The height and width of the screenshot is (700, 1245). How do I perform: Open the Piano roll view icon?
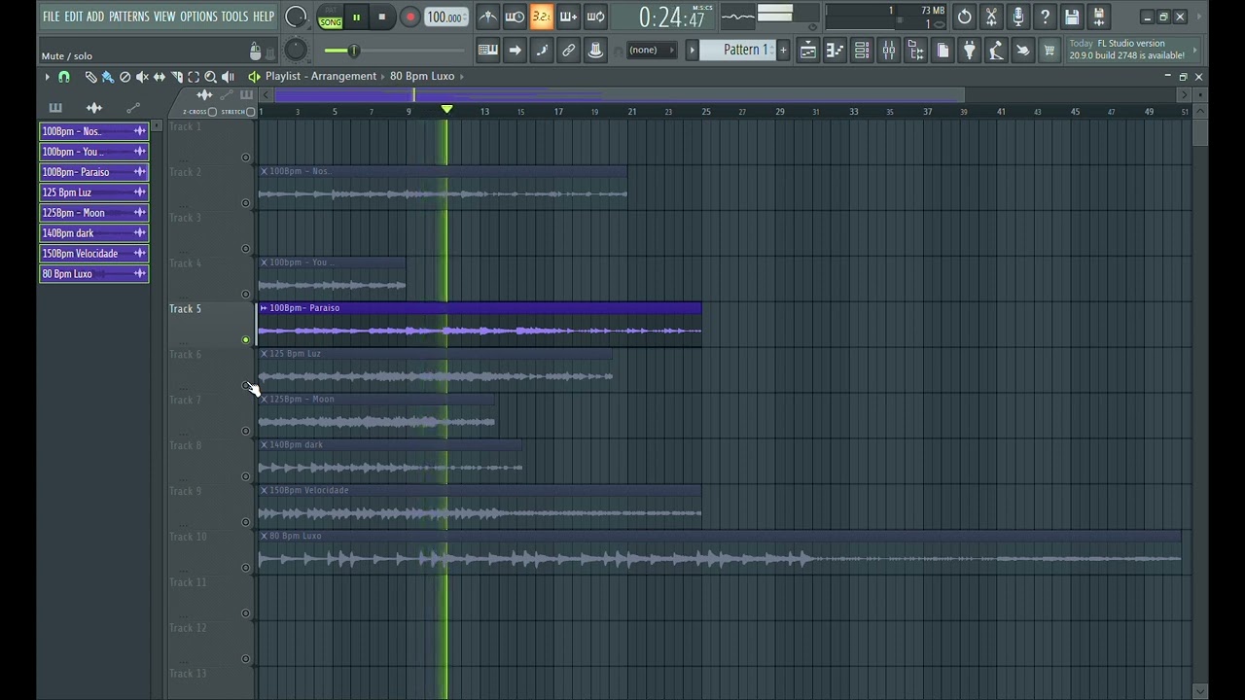835,51
